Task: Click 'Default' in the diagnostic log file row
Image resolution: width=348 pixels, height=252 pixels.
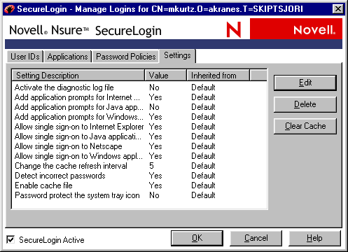Action: (203, 87)
